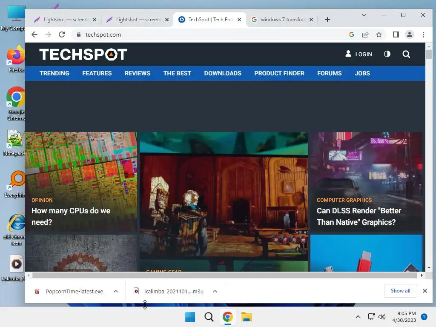Open Chrome side panel
This screenshot has height=327, width=436.
396,34
